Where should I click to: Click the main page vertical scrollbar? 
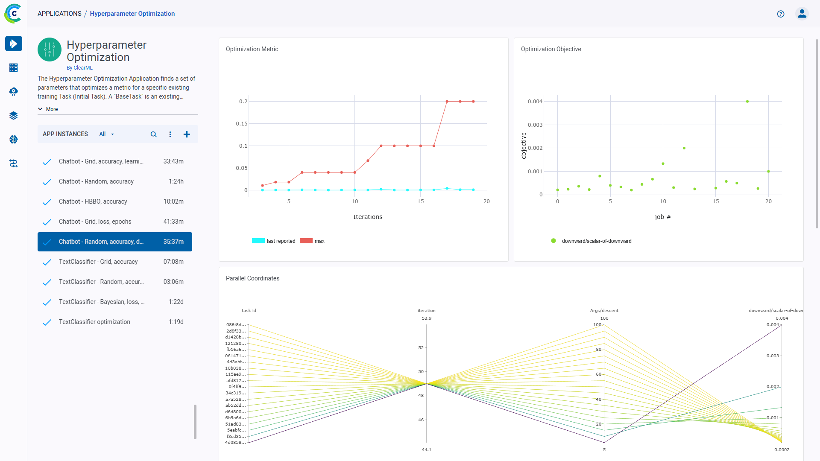(x=817, y=134)
